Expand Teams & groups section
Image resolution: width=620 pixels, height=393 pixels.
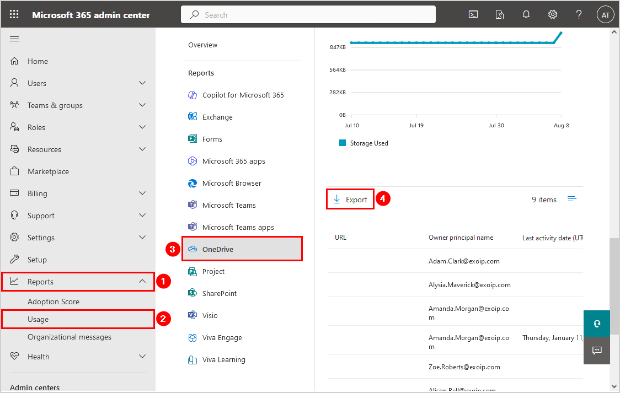tap(142, 105)
